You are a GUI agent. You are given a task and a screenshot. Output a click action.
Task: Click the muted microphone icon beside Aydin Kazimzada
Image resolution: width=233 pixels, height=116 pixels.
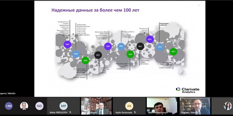135,113
